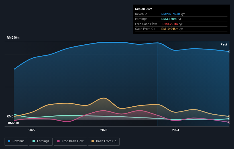The height and width of the screenshot is (149, 234).
Task: Click the teal Earnings legend dot
Action: point(34,141)
